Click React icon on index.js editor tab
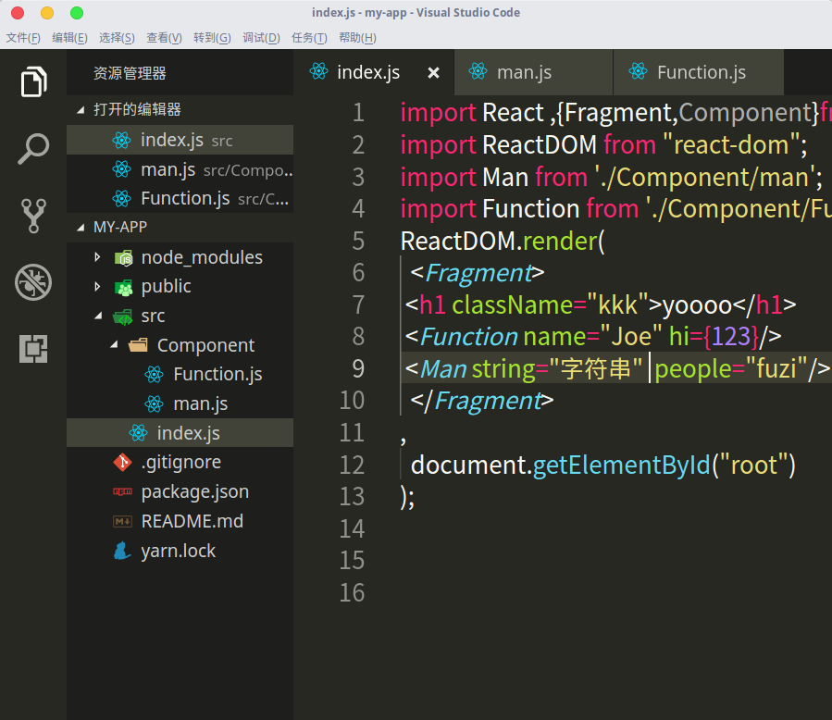Screen dimensions: 832x720 (319, 71)
